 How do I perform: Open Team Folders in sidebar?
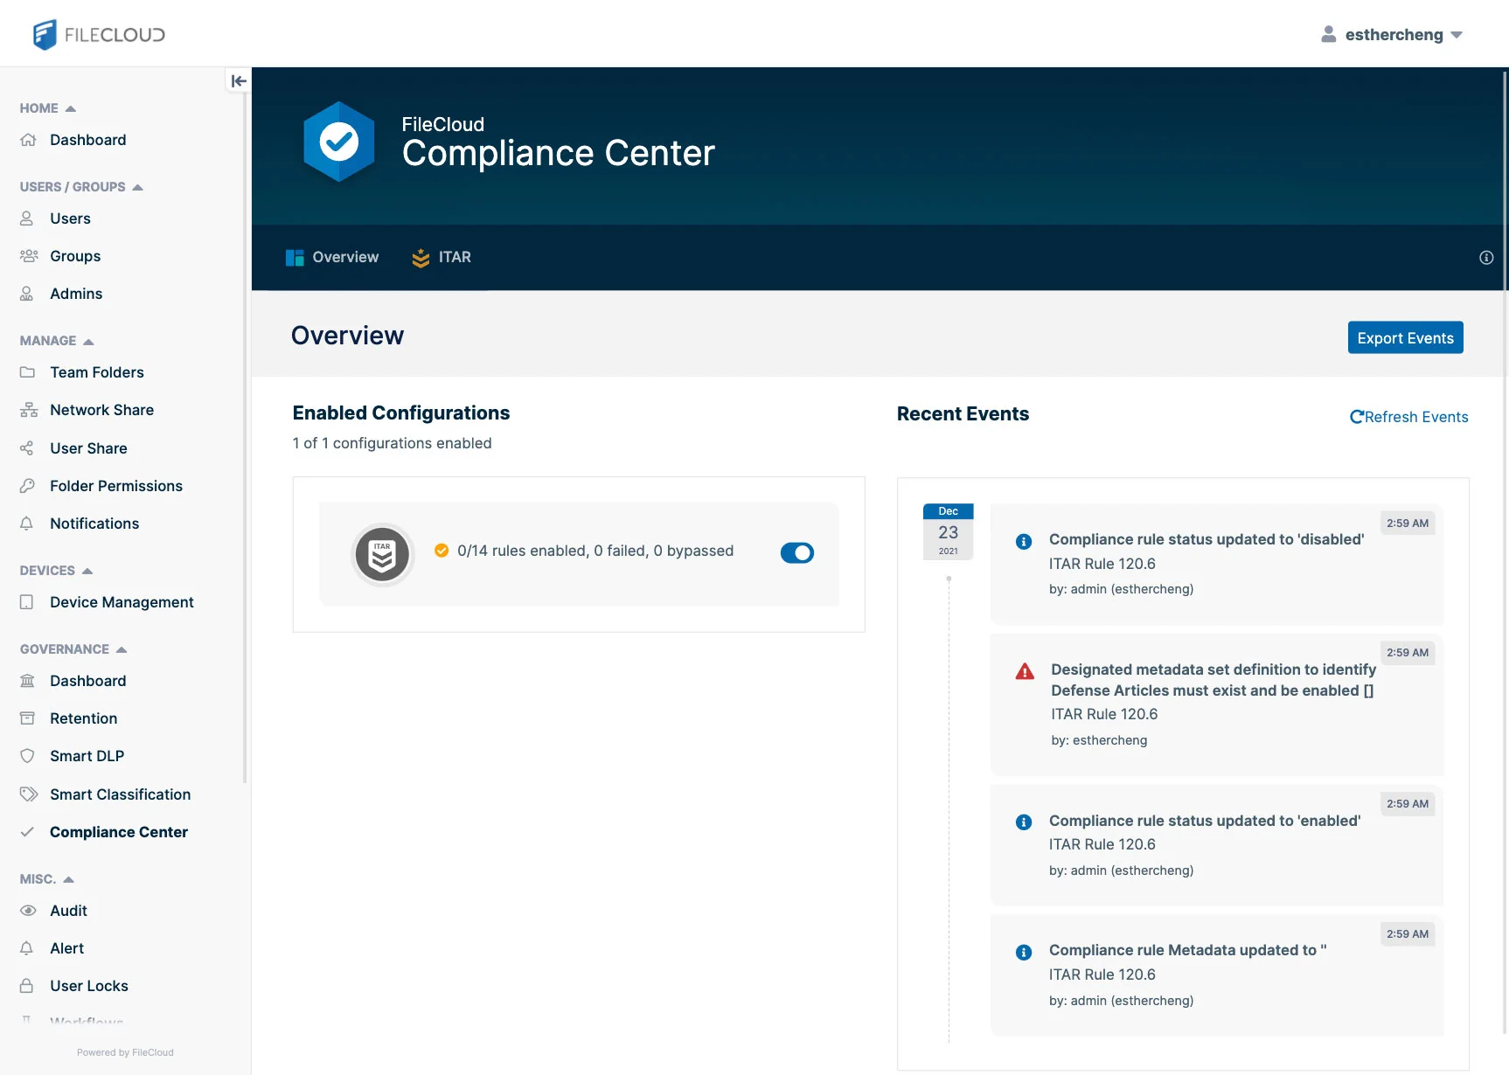pyautogui.click(x=97, y=372)
